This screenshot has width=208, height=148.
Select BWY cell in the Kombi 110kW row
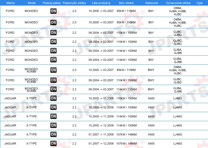coord(151,80)
